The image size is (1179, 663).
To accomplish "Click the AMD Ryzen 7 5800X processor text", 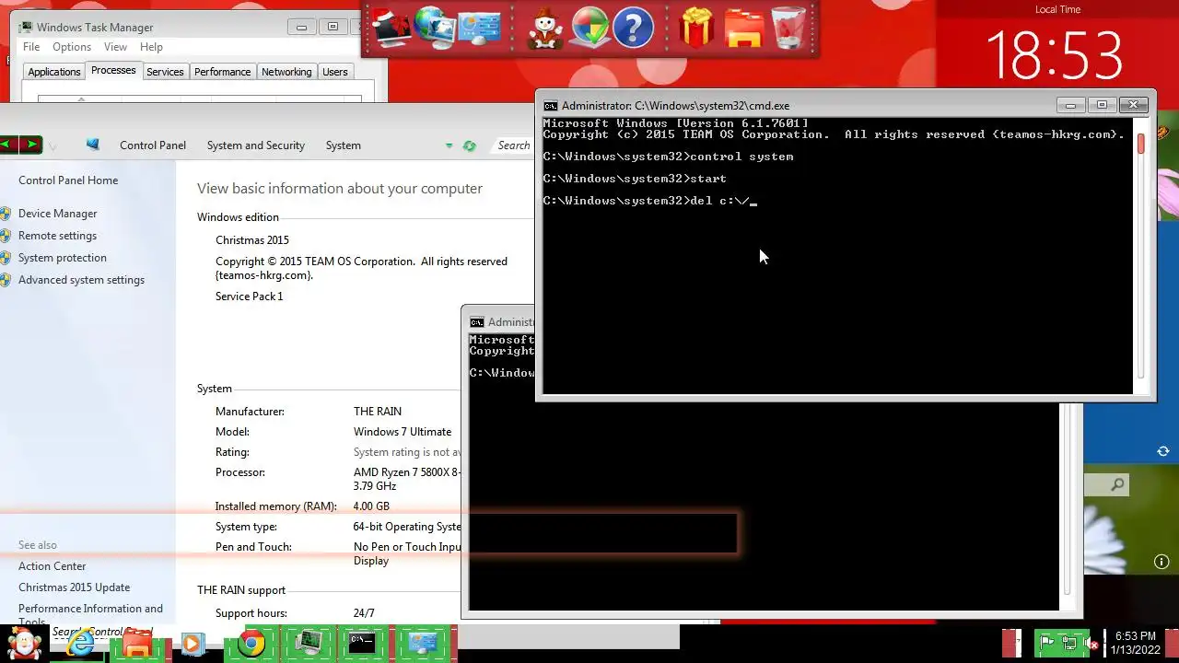I will pos(407,479).
